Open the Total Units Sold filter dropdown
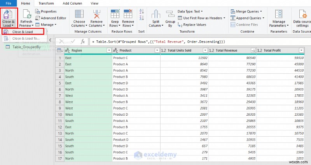 click(205, 50)
